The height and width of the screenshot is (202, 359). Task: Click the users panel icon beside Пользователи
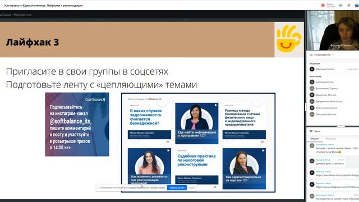click(311, 55)
